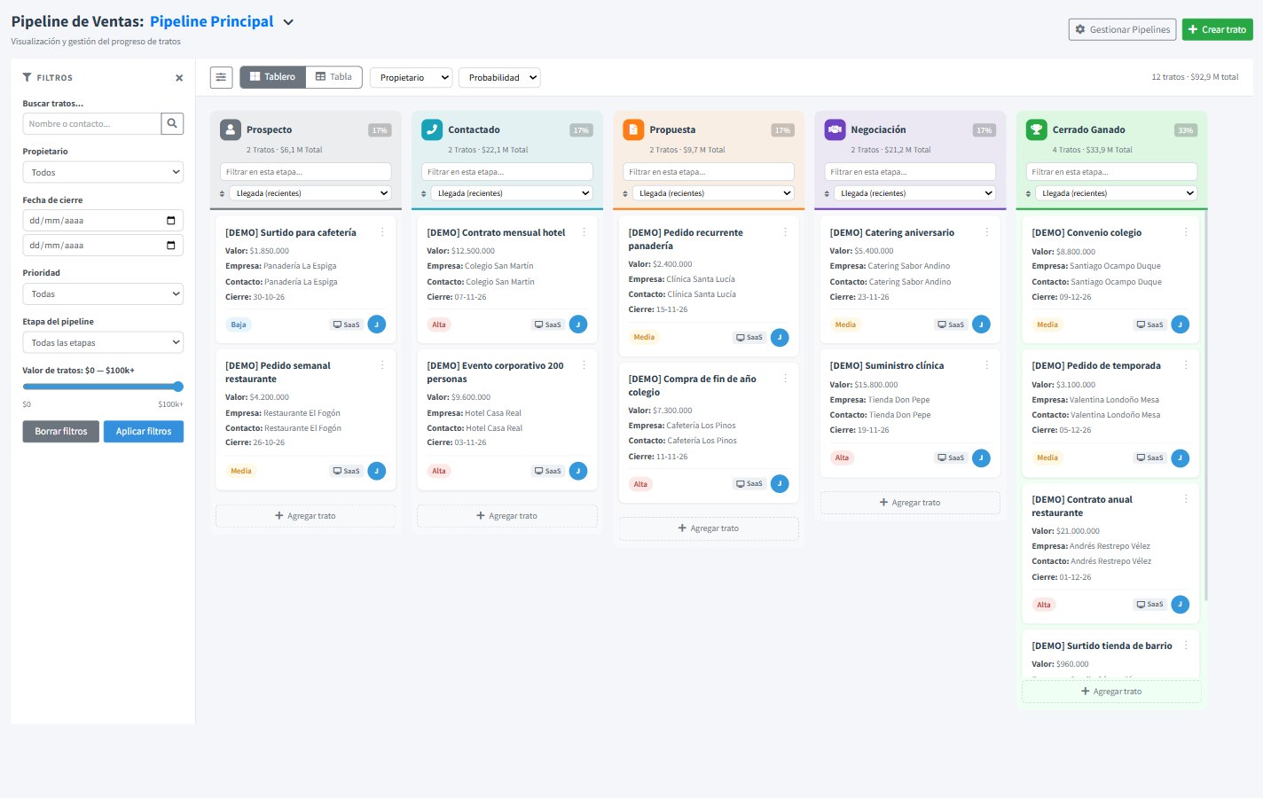
Task: Open options menu for Catering aniversario card
Action: pyautogui.click(x=986, y=232)
